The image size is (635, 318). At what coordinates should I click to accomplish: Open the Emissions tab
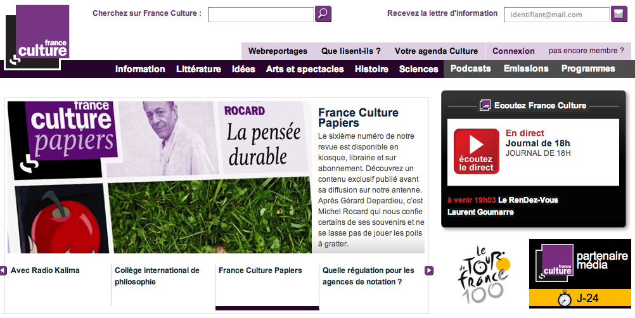526,69
